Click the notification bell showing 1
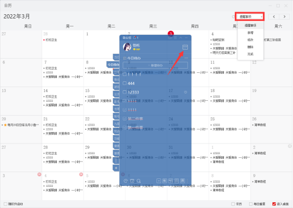The image size is (293, 208). tap(135, 37)
